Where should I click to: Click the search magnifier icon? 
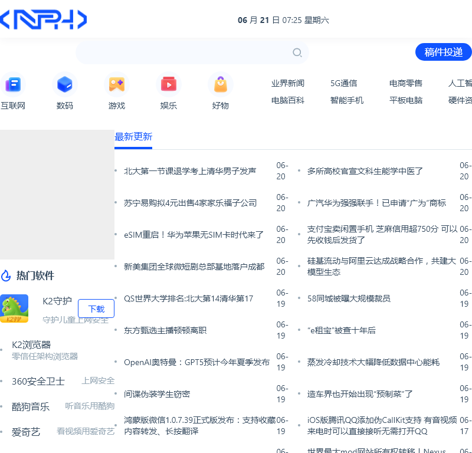[297, 52]
